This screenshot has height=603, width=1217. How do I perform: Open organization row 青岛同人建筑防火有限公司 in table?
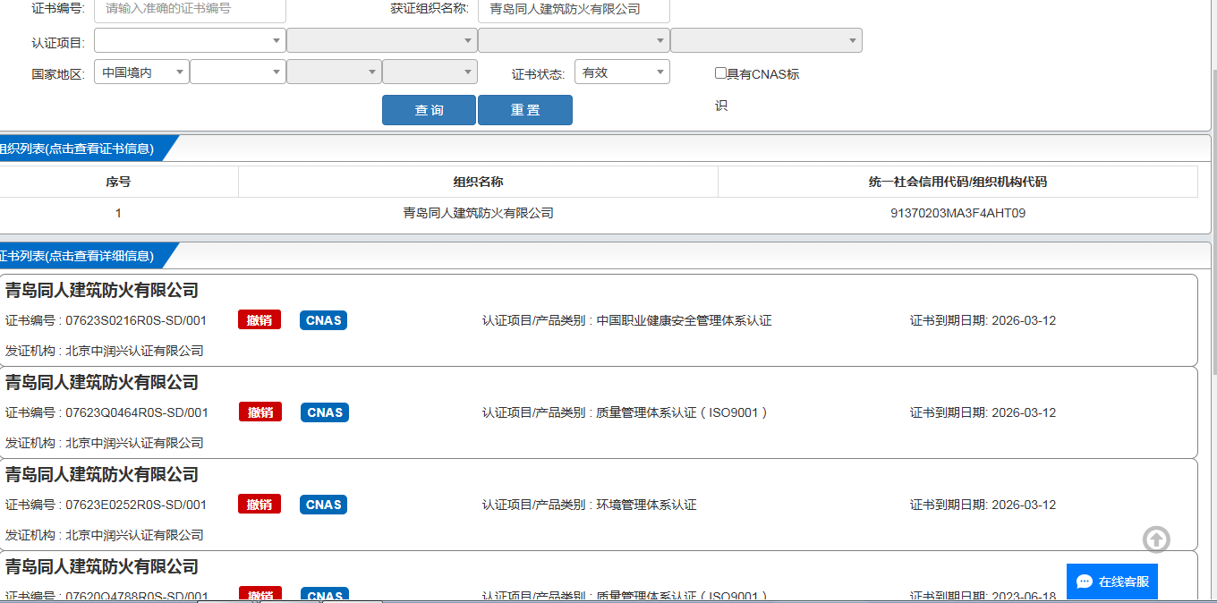pyautogui.click(x=479, y=213)
